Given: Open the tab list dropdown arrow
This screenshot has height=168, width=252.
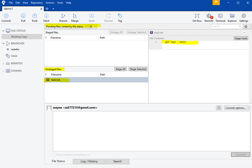Looking at the screenshot, I should 53,9.
